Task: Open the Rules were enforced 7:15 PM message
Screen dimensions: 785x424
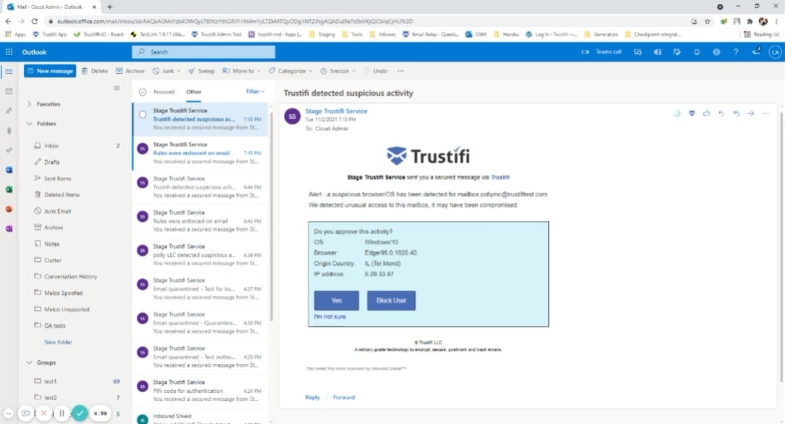Action: 201,153
